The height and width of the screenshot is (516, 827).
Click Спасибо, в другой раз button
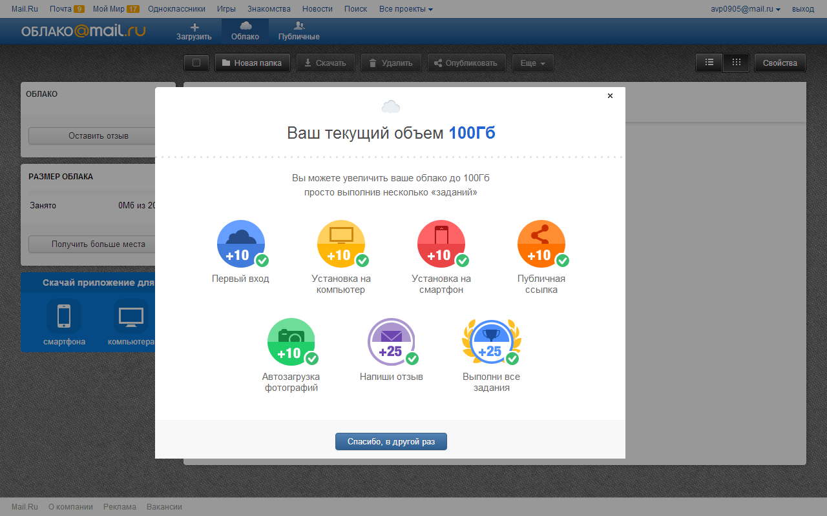[x=391, y=442]
